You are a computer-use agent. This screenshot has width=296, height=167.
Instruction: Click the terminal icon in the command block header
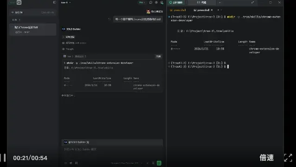[65, 56]
